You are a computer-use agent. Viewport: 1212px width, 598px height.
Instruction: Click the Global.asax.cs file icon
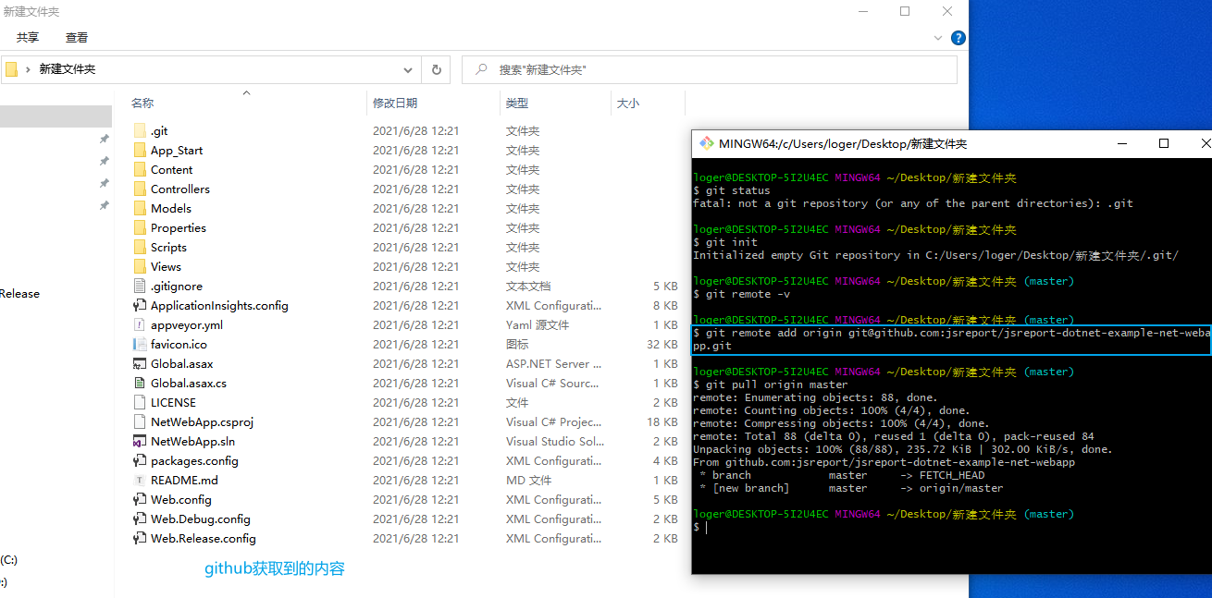click(140, 384)
